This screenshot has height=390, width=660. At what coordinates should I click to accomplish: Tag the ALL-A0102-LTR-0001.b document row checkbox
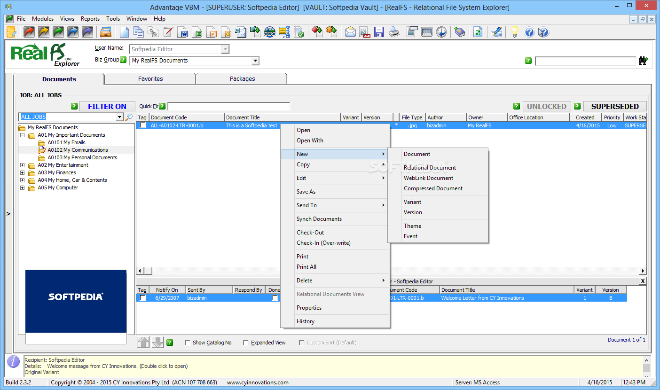143,125
